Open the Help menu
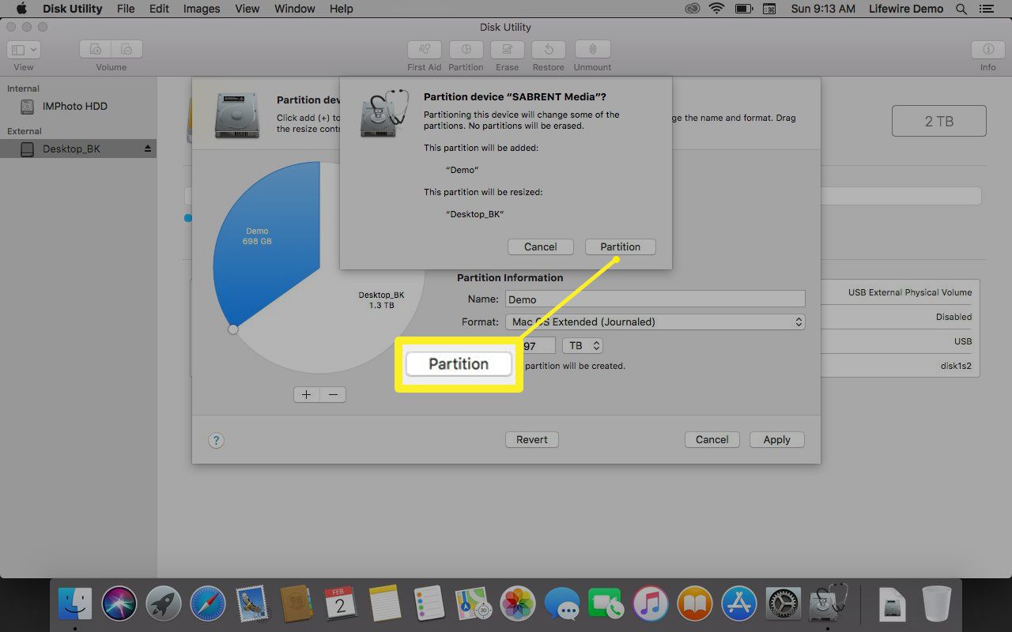The image size is (1012, 632). (x=342, y=9)
